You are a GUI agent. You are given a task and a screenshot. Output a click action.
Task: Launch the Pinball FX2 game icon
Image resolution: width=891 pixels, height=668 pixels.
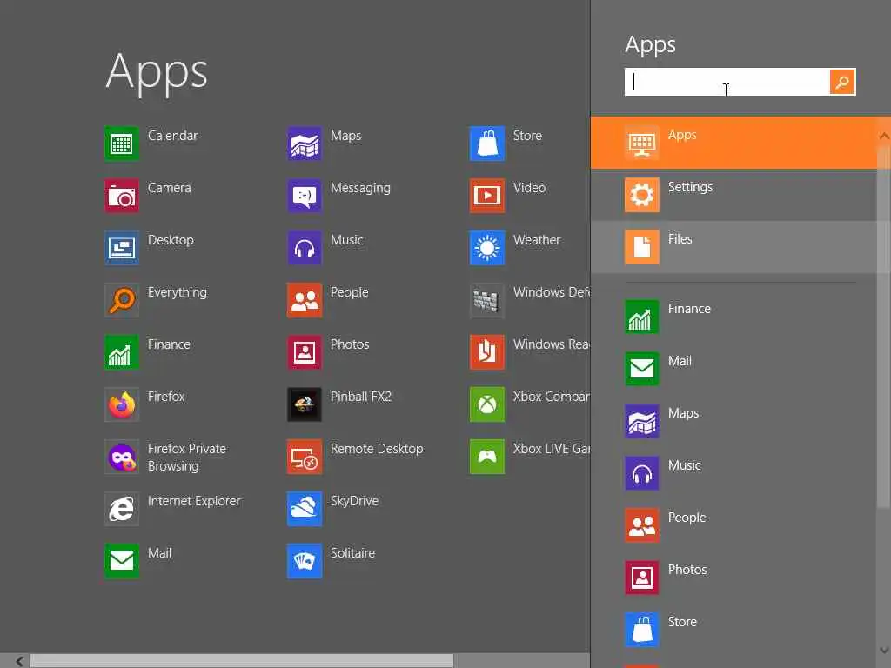(x=305, y=404)
